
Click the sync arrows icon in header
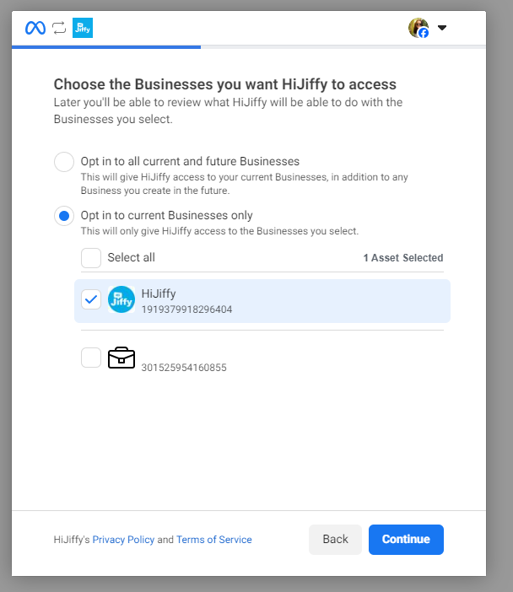[x=59, y=28]
